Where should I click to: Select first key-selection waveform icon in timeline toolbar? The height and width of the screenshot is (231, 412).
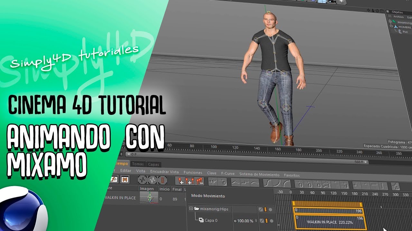point(142,180)
